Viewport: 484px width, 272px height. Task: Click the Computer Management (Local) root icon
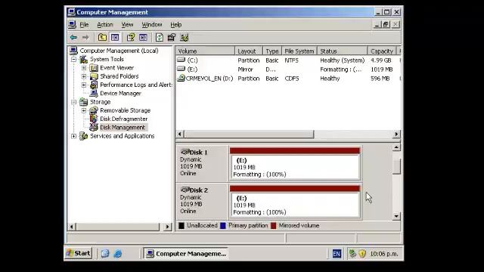(73, 51)
